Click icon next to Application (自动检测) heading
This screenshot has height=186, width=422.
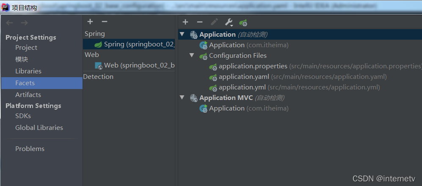(x=194, y=35)
